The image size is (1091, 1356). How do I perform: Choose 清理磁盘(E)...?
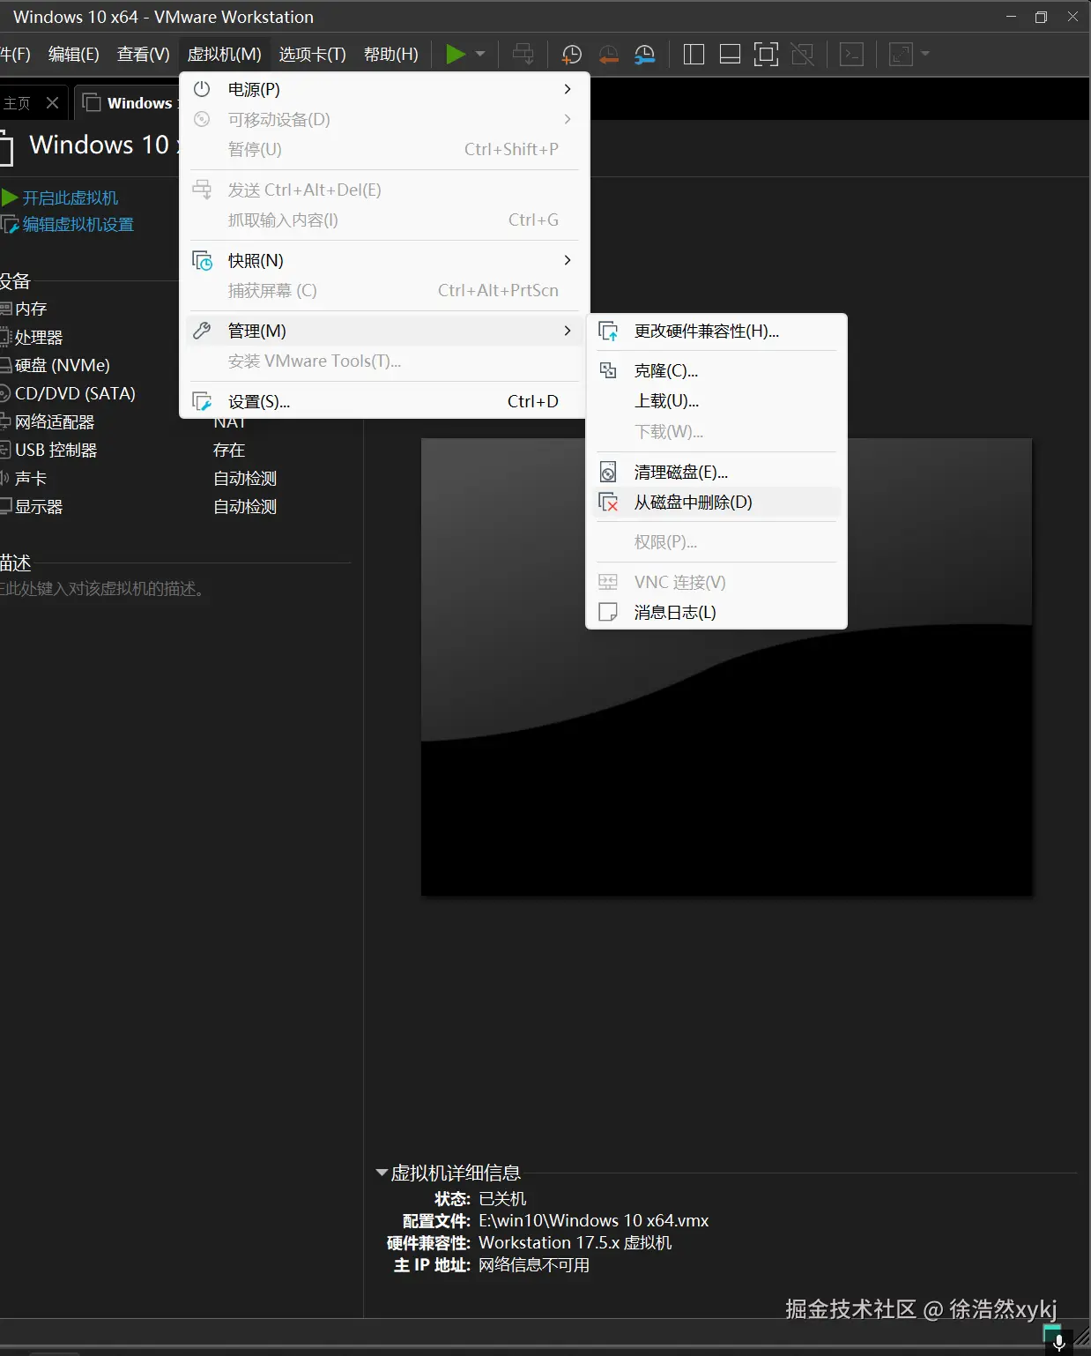click(x=716, y=473)
